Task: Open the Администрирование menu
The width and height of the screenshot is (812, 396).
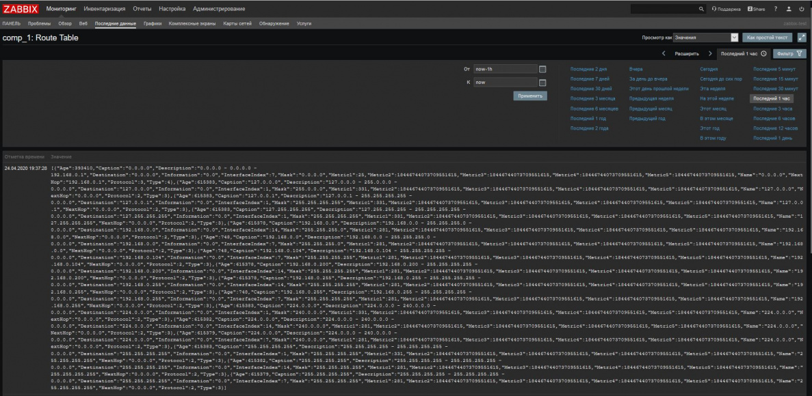Action: [x=219, y=8]
